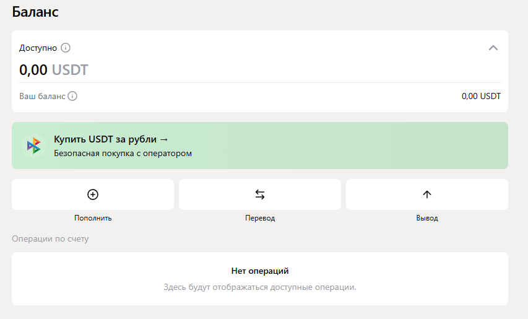
Task: Click the info icon beside Ваш баланс
Action: tap(72, 96)
